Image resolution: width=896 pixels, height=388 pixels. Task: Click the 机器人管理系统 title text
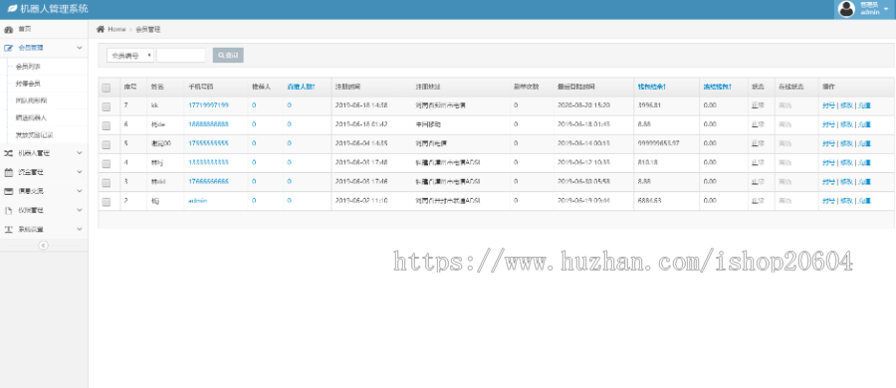click(55, 9)
